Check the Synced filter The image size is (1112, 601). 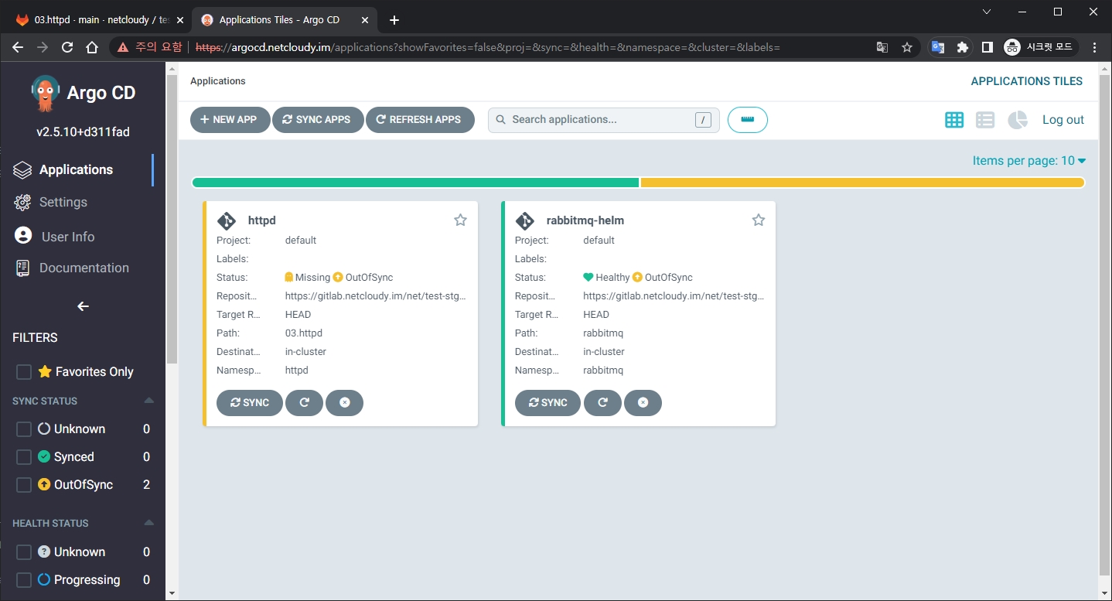point(24,457)
